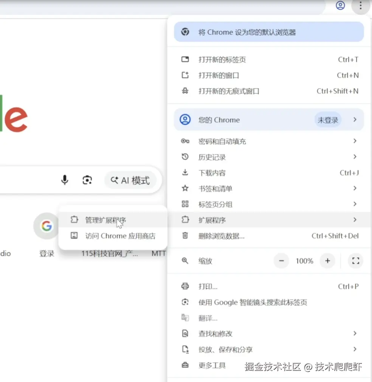Click the tab groups grid icon
Screen dimensions: 372x382
(185, 204)
